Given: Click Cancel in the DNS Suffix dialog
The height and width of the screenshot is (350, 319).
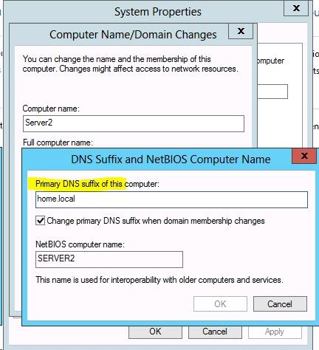Looking at the screenshot, I should (x=280, y=304).
